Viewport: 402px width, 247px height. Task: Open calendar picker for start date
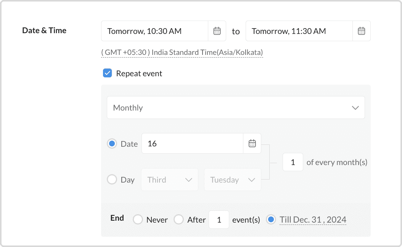coord(217,31)
